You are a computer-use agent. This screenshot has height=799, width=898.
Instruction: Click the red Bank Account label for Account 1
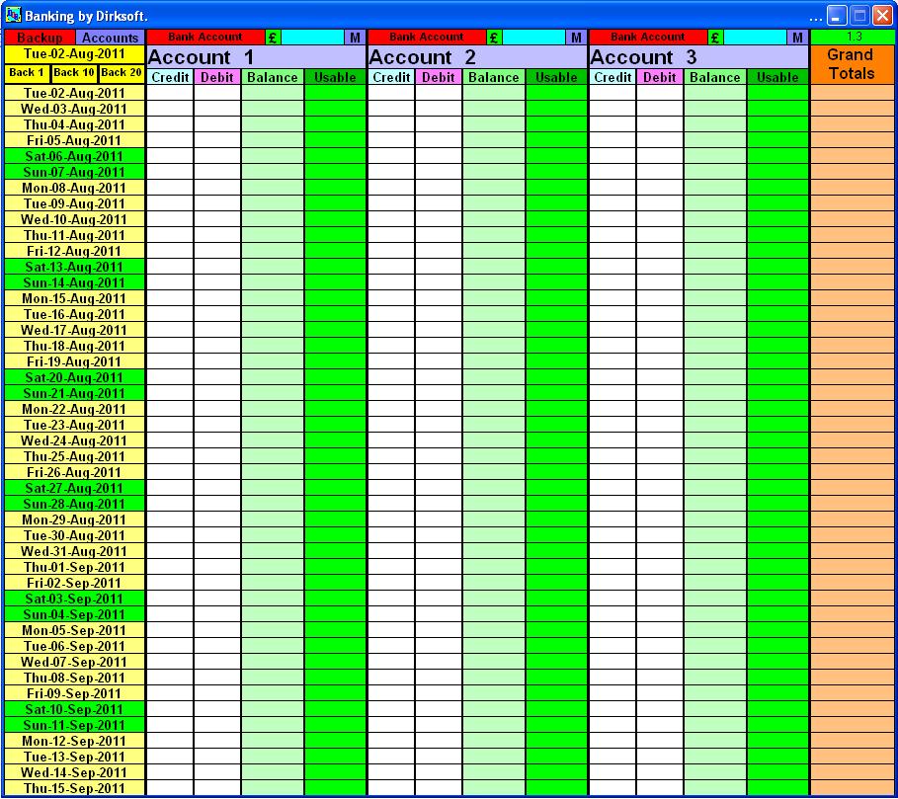click(205, 38)
